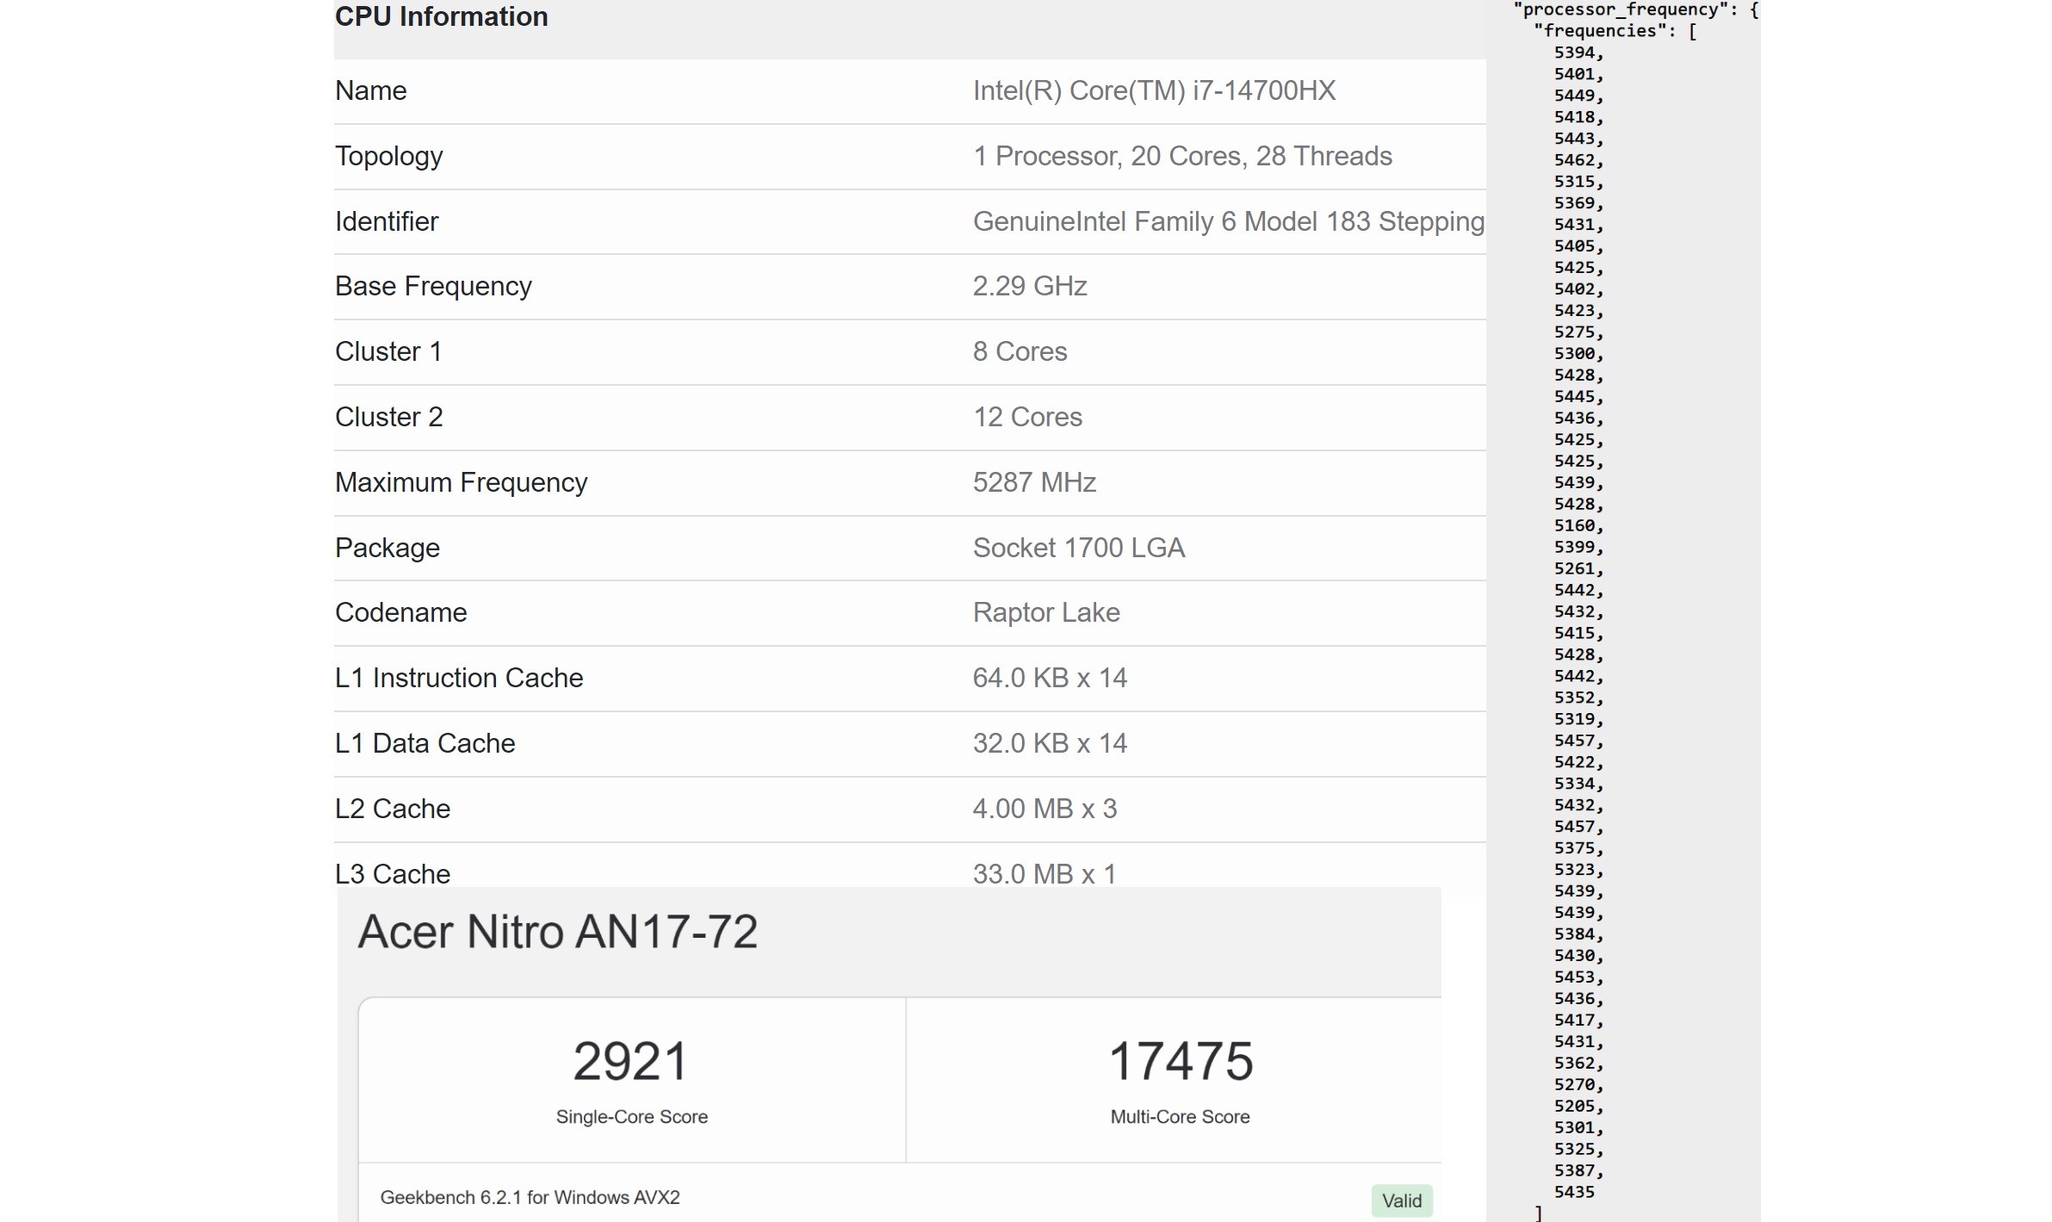Select the last frequency value 5435
This screenshot has width=2052, height=1222.
(x=1575, y=1193)
